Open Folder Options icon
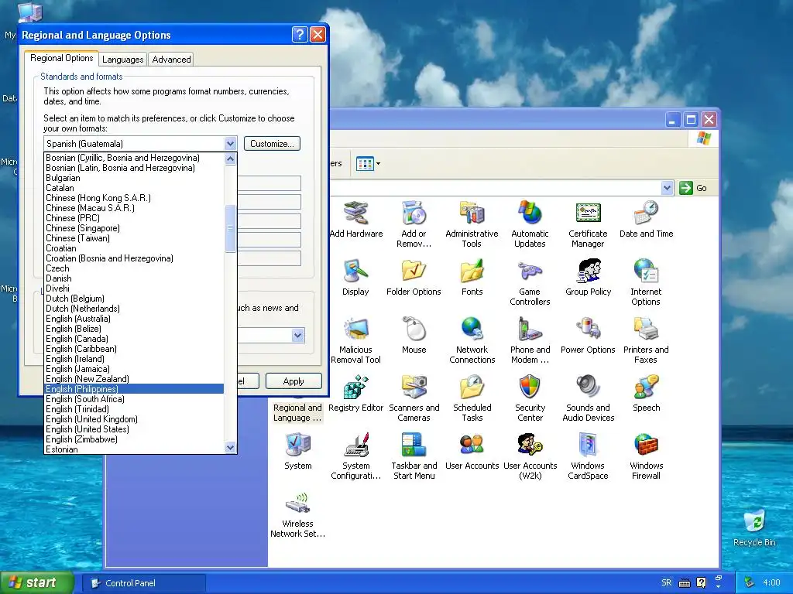The width and height of the screenshot is (793, 594). pos(414,278)
